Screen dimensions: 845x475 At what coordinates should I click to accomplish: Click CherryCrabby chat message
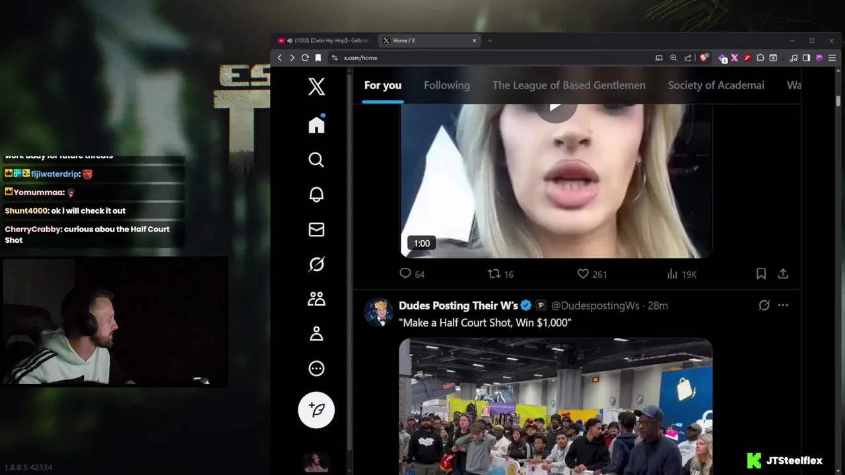tap(87, 235)
